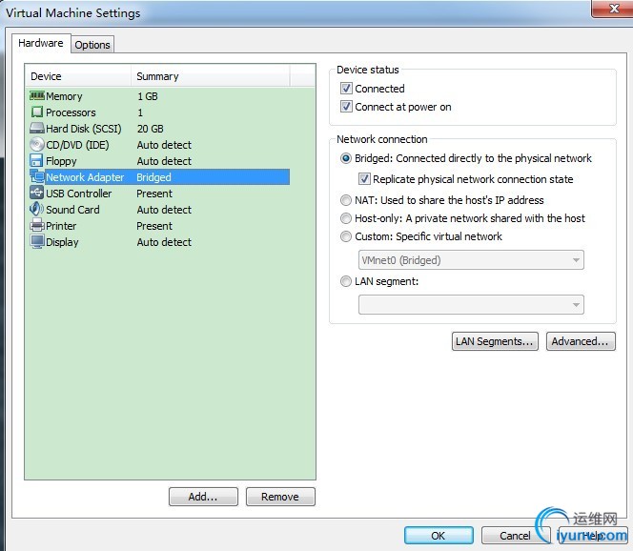Switch to the Hardware tab
Screen dimensions: 633x551
41,43
